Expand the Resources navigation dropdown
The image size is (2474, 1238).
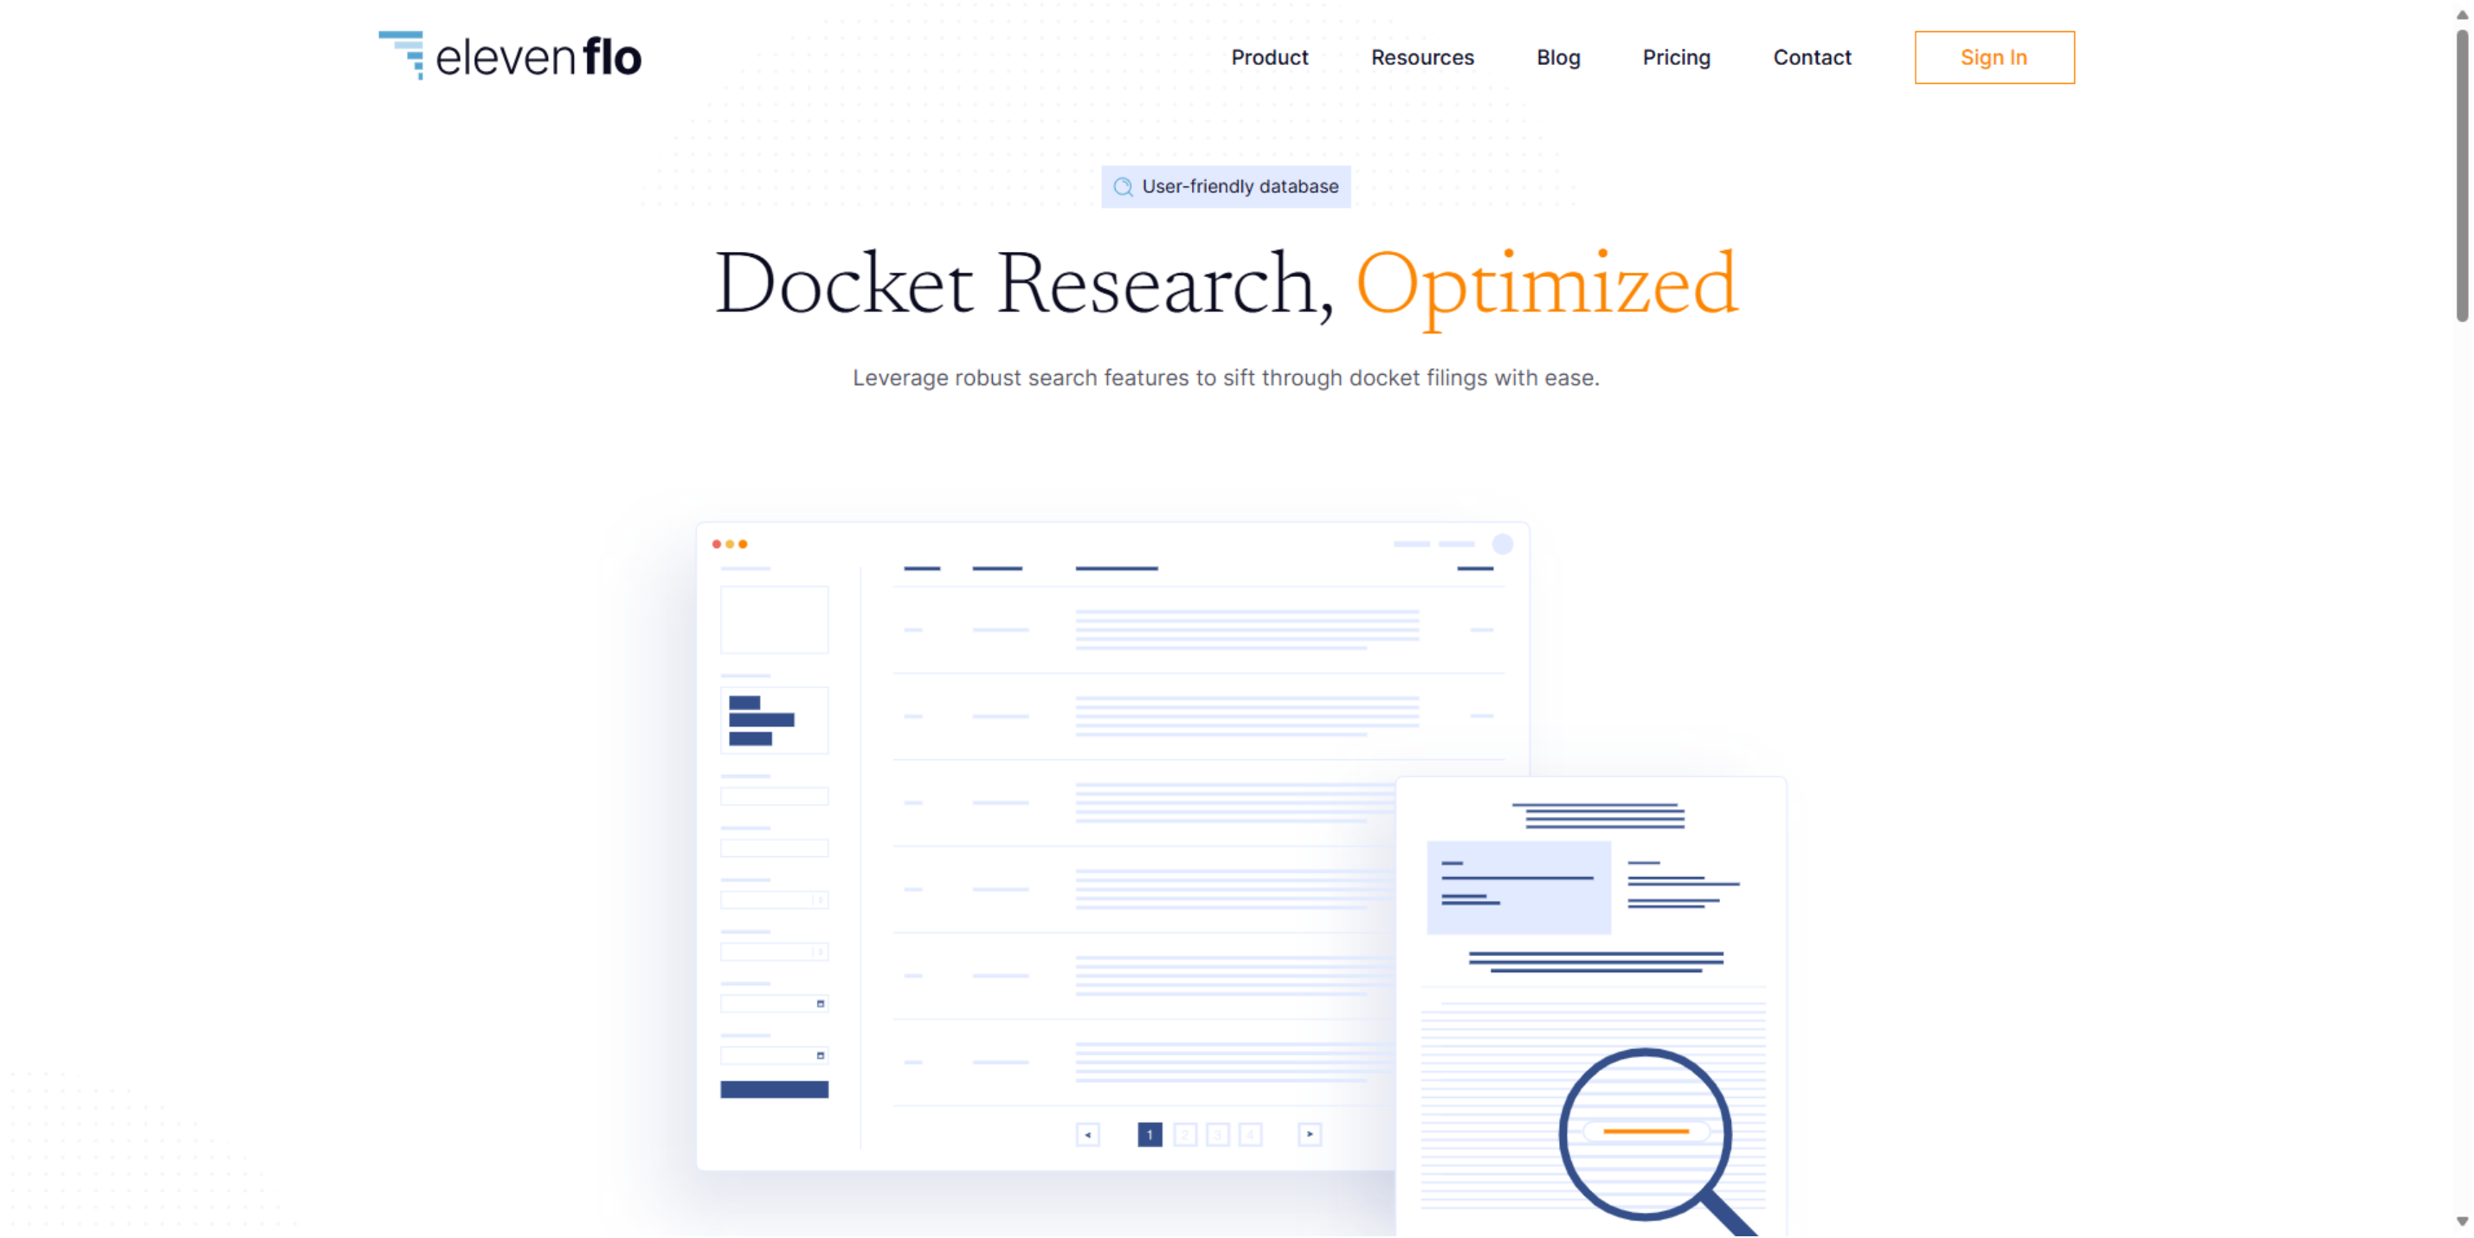click(x=1421, y=57)
